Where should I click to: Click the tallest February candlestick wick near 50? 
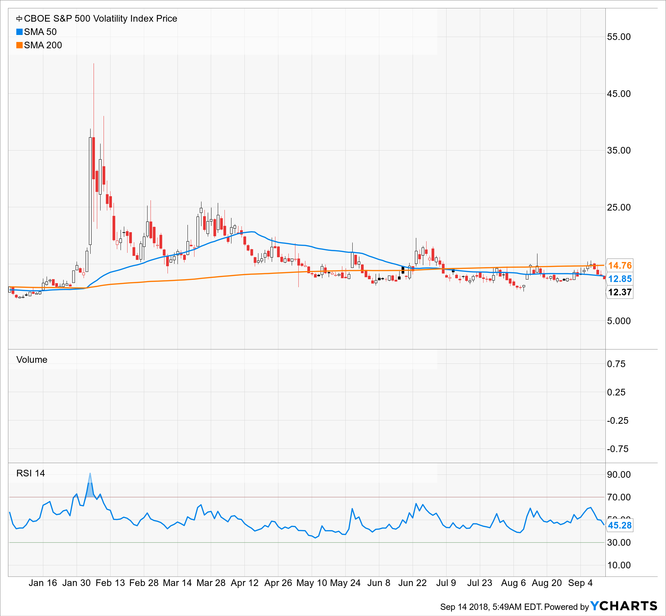click(x=94, y=100)
